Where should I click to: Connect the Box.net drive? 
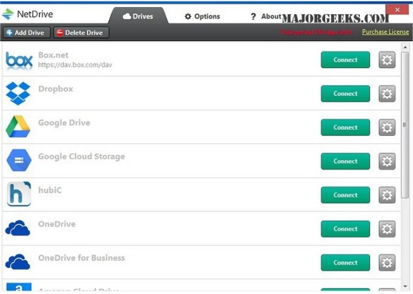click(x=345, y=60)
